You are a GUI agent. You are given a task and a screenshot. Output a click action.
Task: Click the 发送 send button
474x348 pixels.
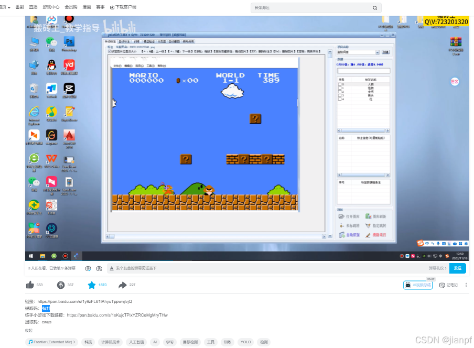[x=458, y=268]
